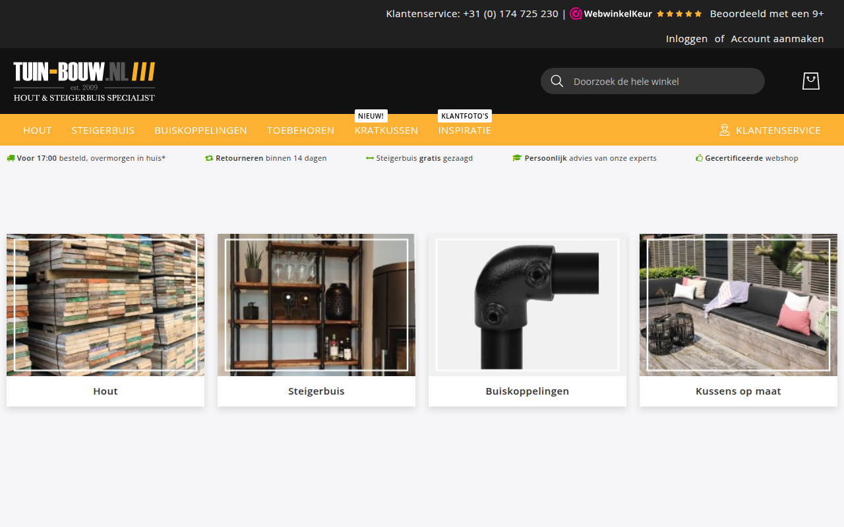Screen dimensions: 844x527
Task: Click the 'Kussens op maat' card title
Action: click(x=738, y=391)
